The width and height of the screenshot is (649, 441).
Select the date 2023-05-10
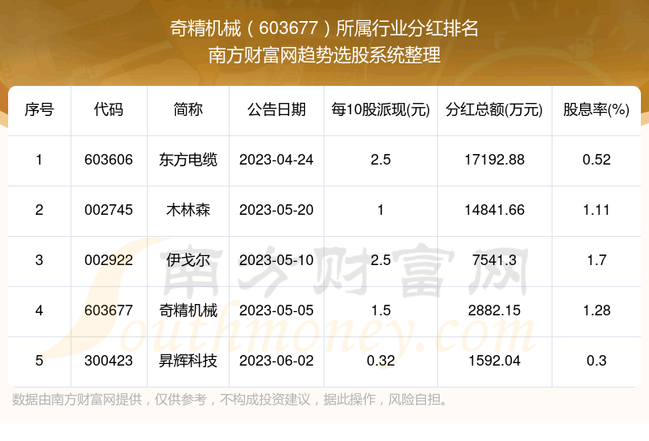pos(277,260)
